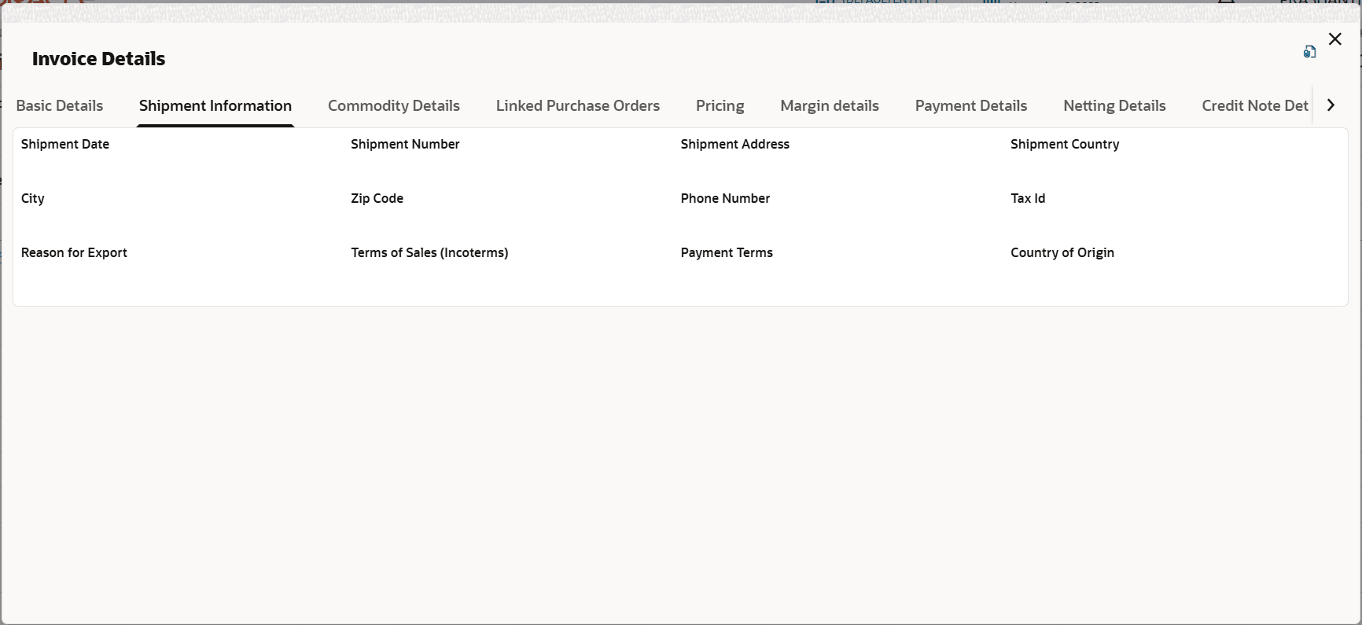Open the Netting Details tab
Viewport: 1362px width, 625px height.
[1114, 105]
